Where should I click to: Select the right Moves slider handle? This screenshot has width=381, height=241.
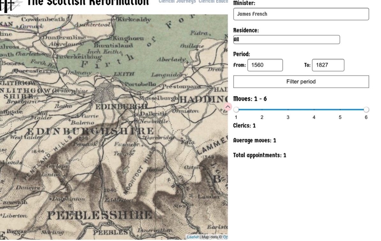coord(366,110)
